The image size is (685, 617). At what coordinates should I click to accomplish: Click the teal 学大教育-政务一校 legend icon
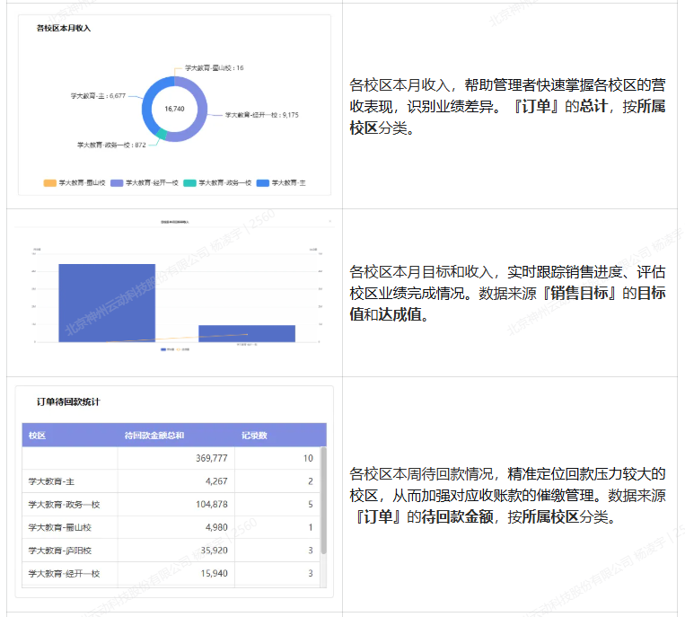(x=189, y=182)
